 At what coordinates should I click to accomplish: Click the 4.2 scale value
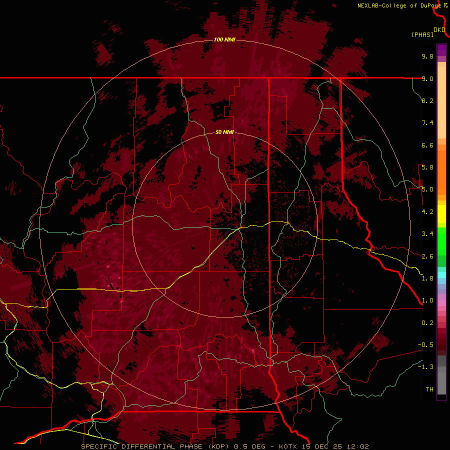[x=427, y=212]
